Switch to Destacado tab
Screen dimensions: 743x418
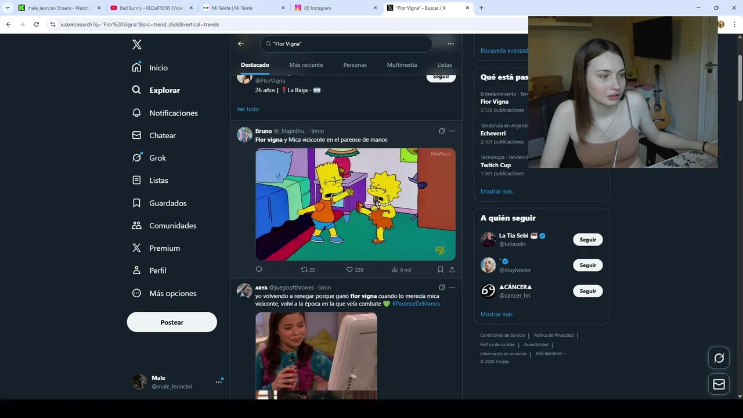tap(255, 65)
